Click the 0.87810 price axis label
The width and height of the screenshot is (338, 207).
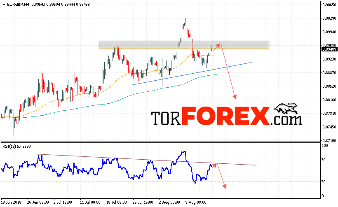329,114
